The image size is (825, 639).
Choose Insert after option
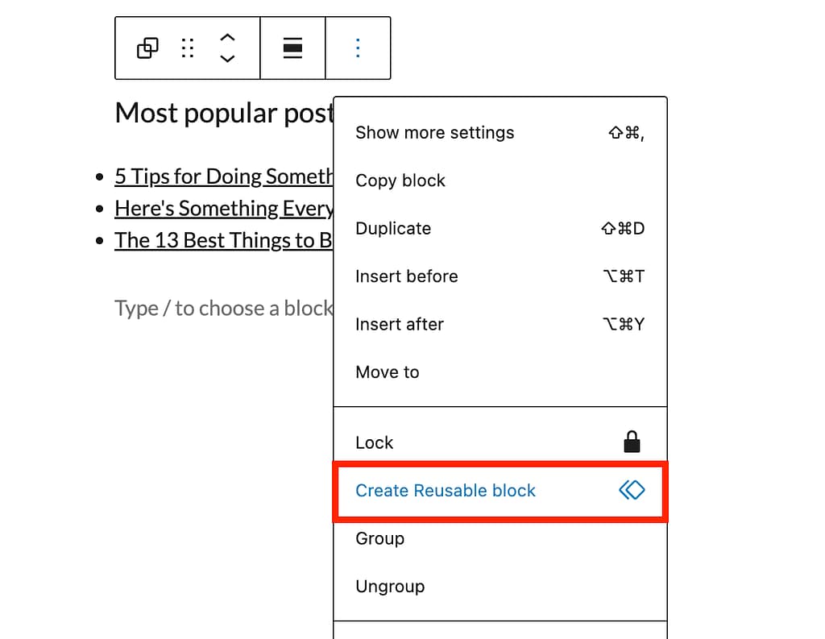point(400,324)
